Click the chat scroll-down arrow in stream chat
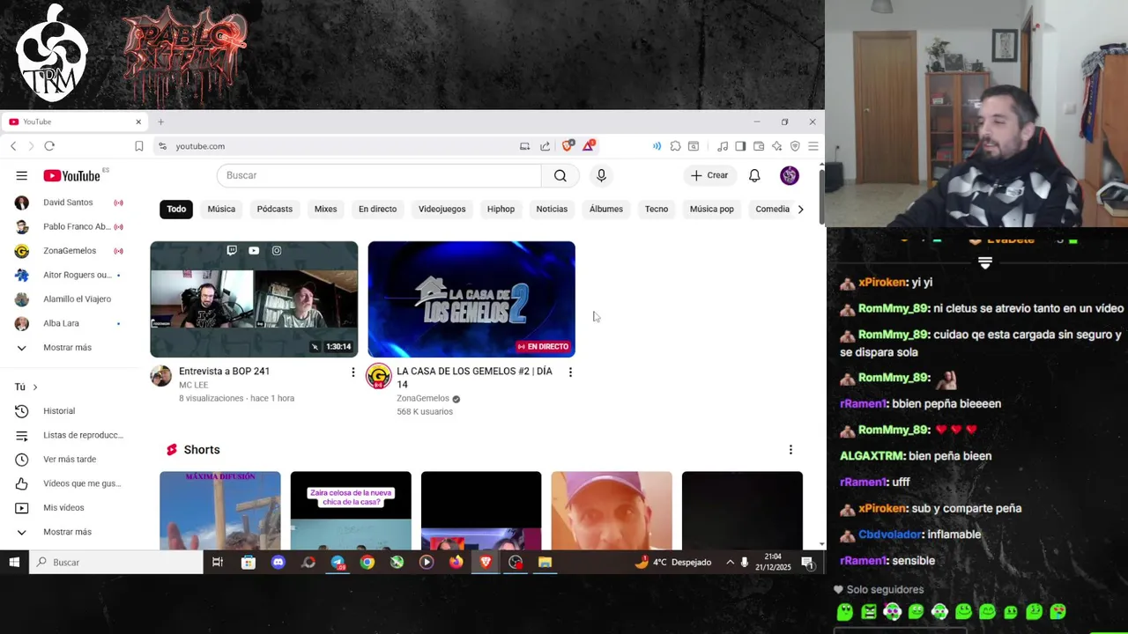1128x634 pixels. click(985, 263)
